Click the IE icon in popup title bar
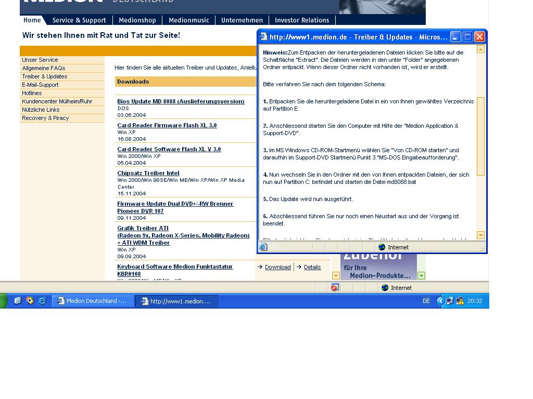This screenshot has height=399, width=533. point(263,37)
